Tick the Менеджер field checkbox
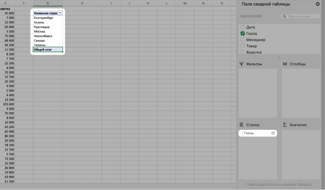 243,40
